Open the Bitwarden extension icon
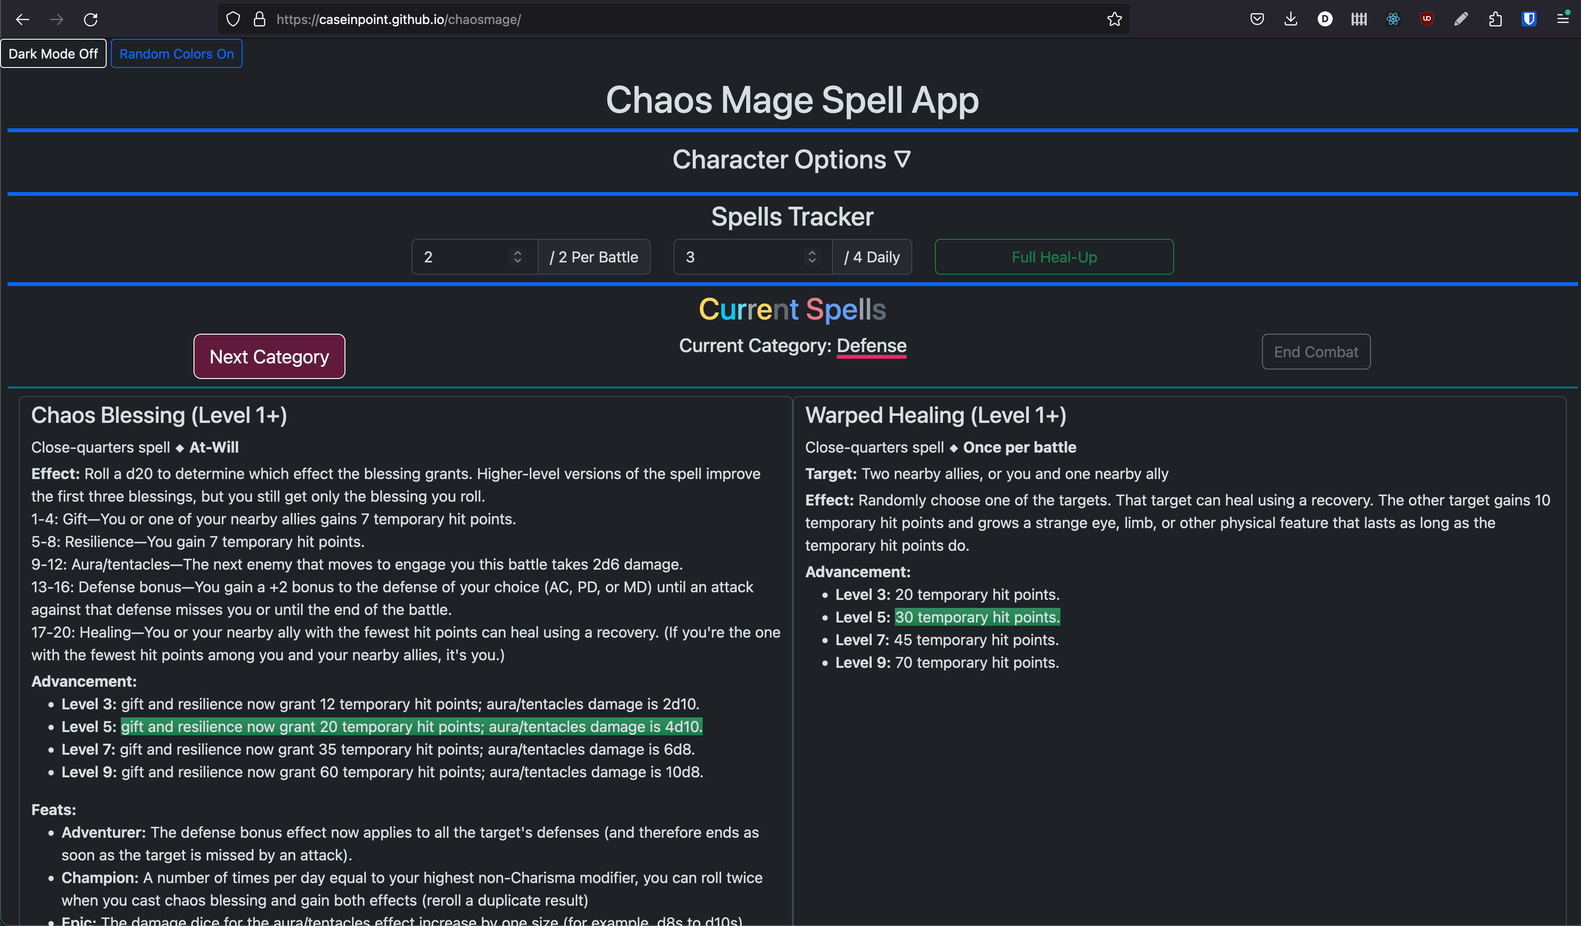1581x926 pixels. pyautogui.click(x=1529, y=19)
